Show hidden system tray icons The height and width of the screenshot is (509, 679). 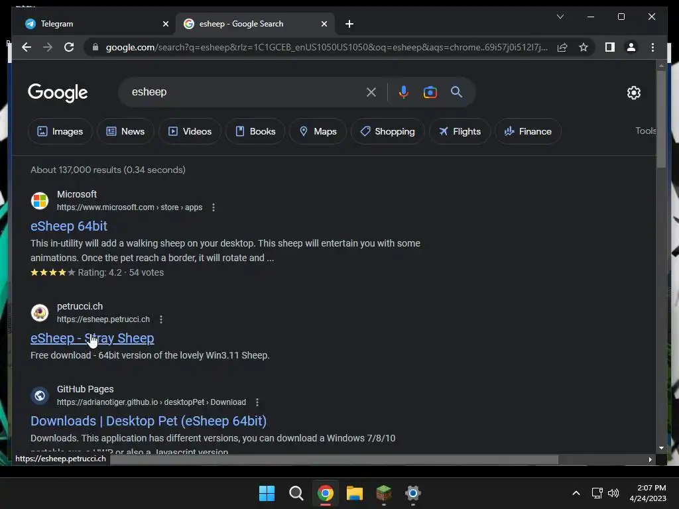click(576, 493)
